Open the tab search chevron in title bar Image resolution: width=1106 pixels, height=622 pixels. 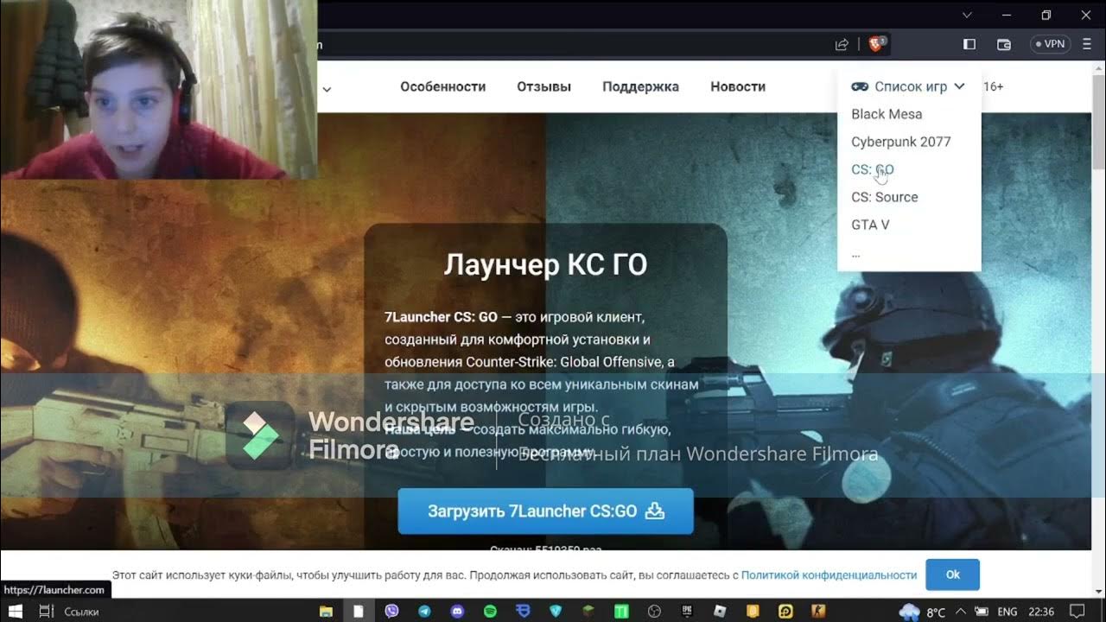[967, 15]
